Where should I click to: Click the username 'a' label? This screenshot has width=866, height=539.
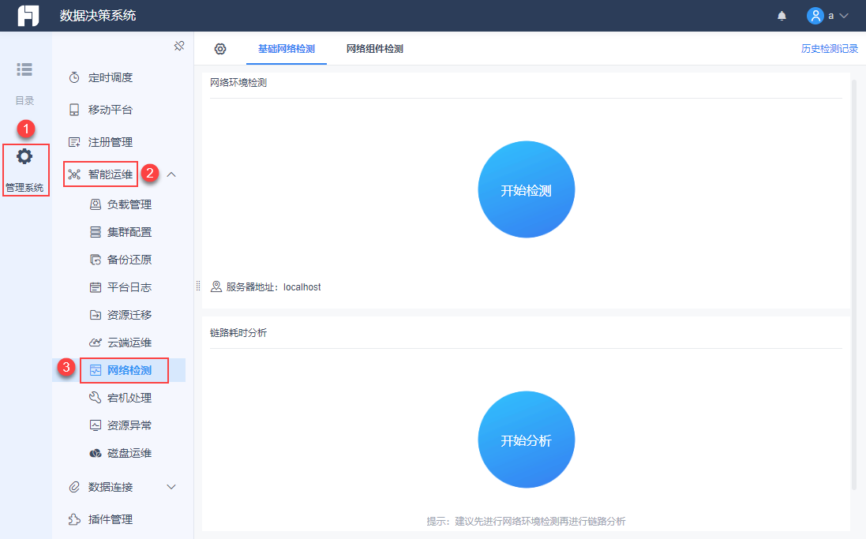click(x=830, y=16)
